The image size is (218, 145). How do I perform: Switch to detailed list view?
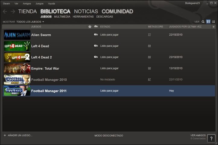[x=208, y=22]
